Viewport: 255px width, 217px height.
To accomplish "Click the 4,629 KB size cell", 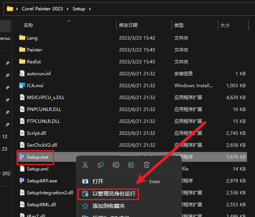I will tap(236, 98).
